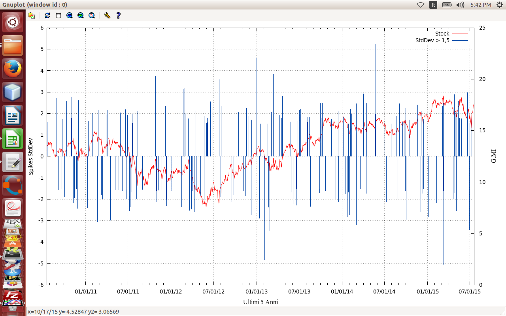Click the status bar coordinates readout
The height and width of the screenshot is (316, 506).
pyautogui.click(x=73, y=312)
